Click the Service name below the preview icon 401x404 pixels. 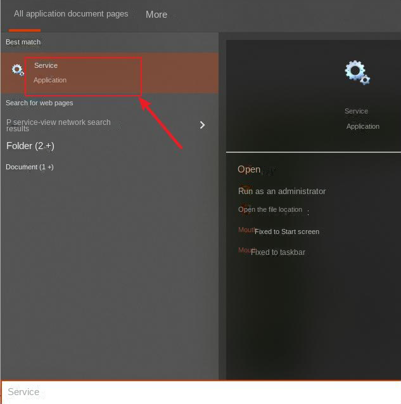point(356,111)
